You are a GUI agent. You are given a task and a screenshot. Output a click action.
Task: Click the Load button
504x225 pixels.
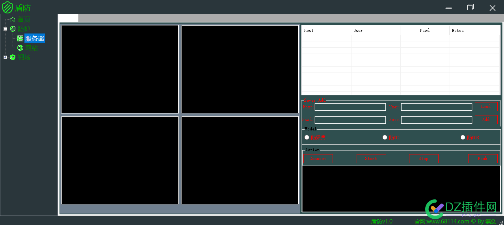tap(486, 107)
